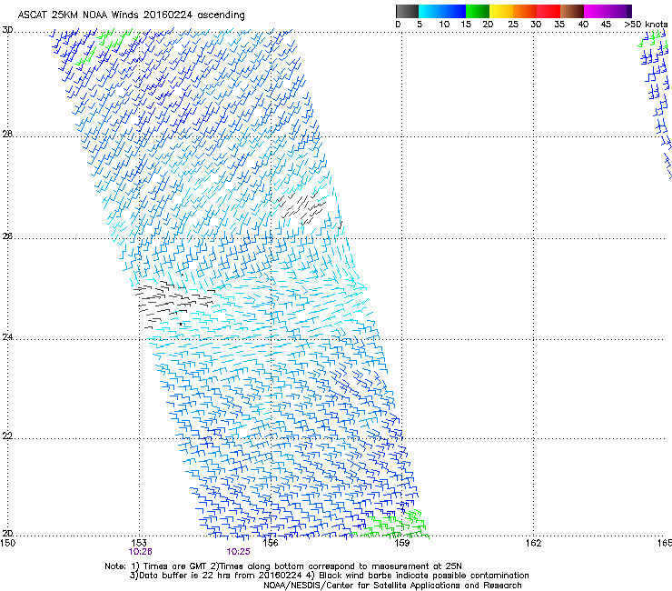Click latitude axis label 22 on the left edge
This screenshot has width=672, height=591.
pyautogui.click(x=7, y=436)
